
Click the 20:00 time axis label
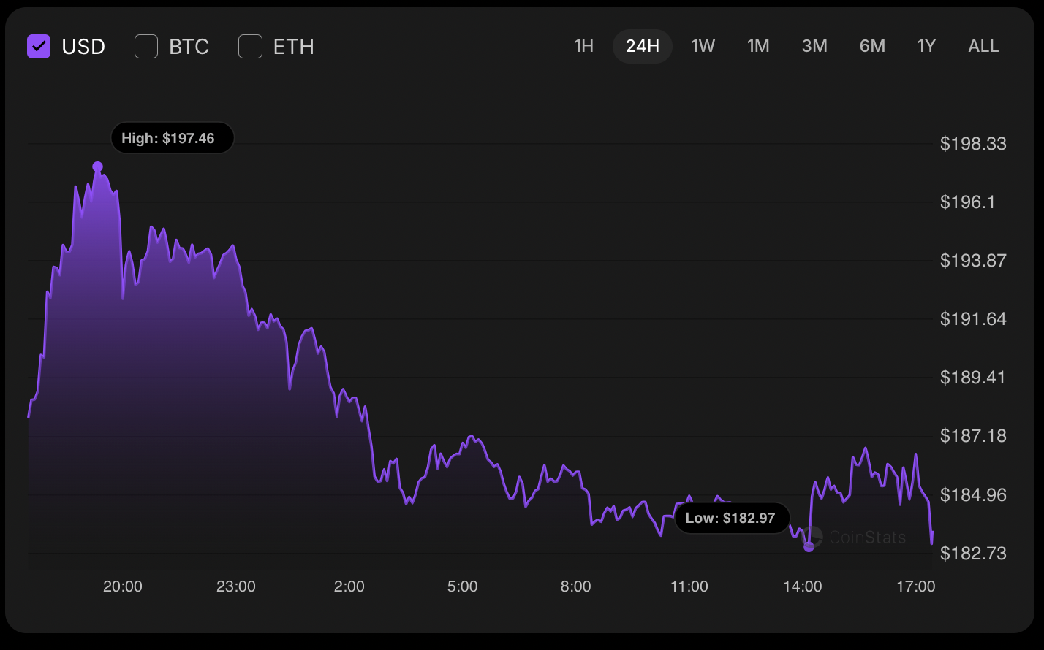point(123,586)
